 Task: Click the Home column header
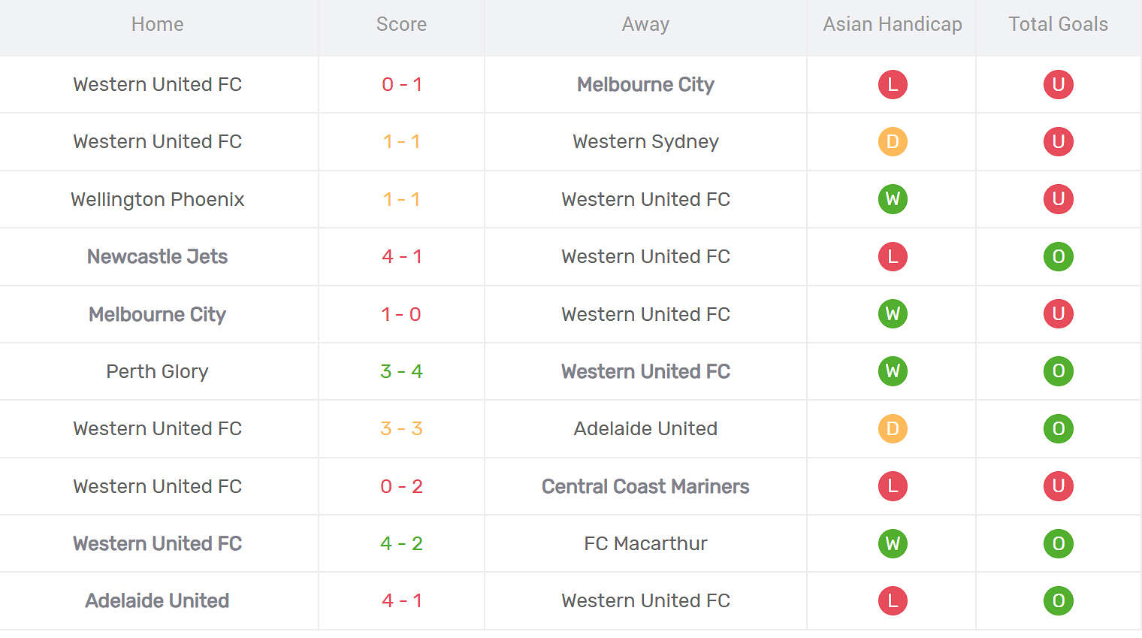tap(157, 24)
